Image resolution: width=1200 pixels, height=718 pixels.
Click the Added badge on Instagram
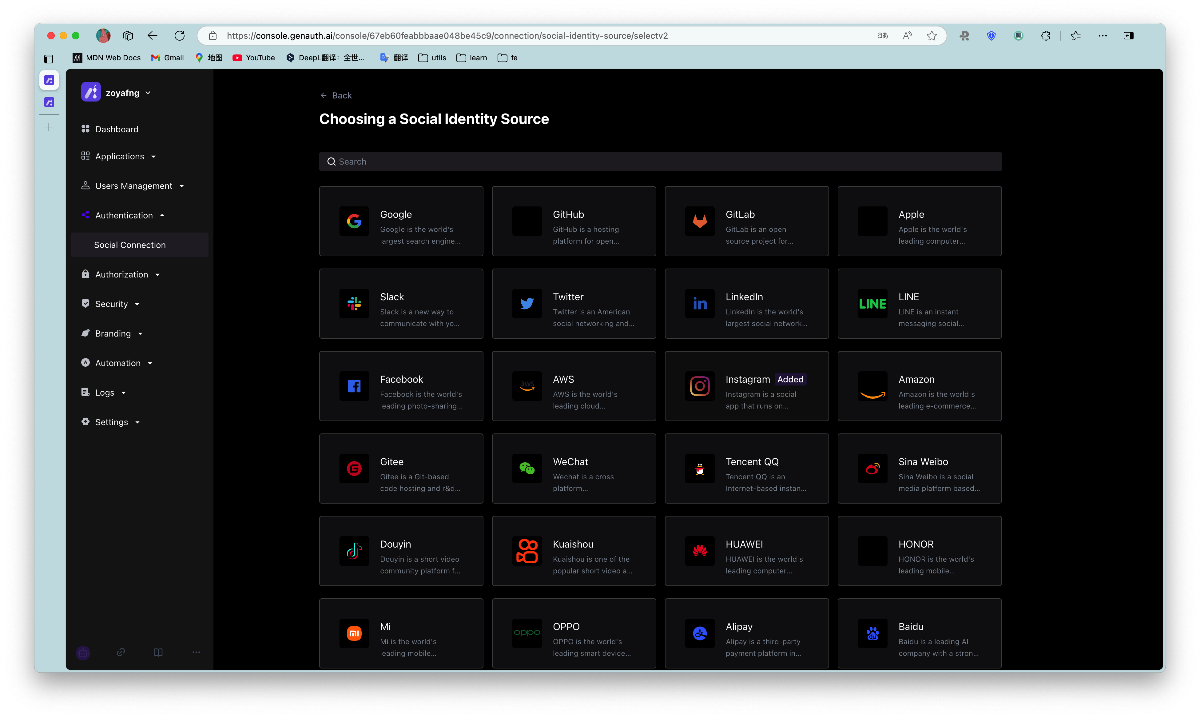tap(790, 379)
